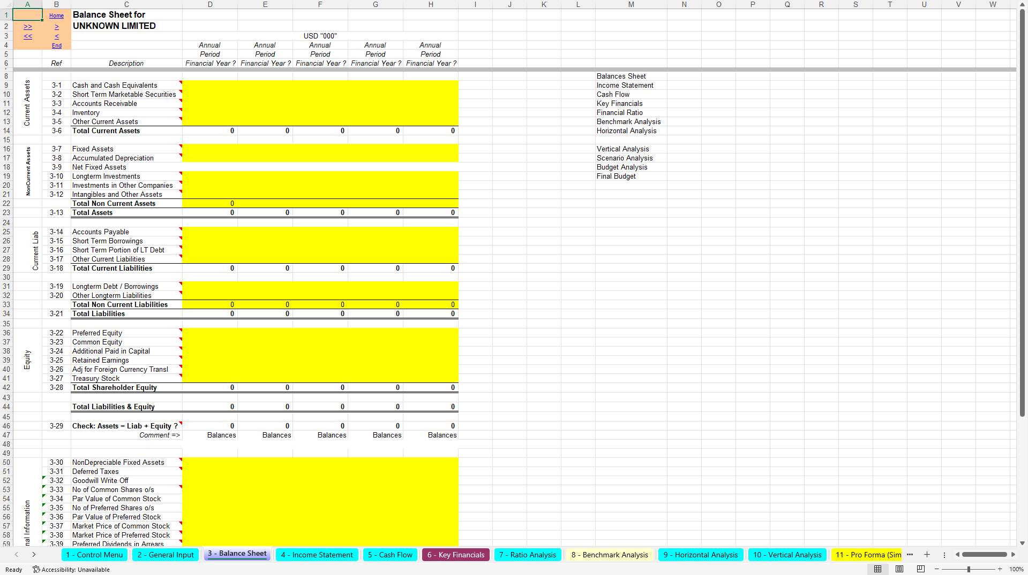Open the 6 - Key Financials tab

tap(456, 555)
